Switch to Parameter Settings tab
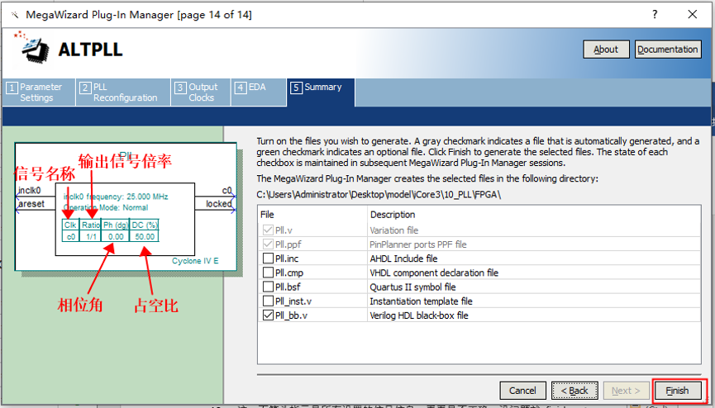 point(39,93)
